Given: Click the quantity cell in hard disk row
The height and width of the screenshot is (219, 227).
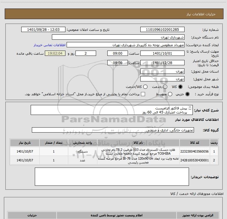Looking at the screenshot, I should coord(54,151).
